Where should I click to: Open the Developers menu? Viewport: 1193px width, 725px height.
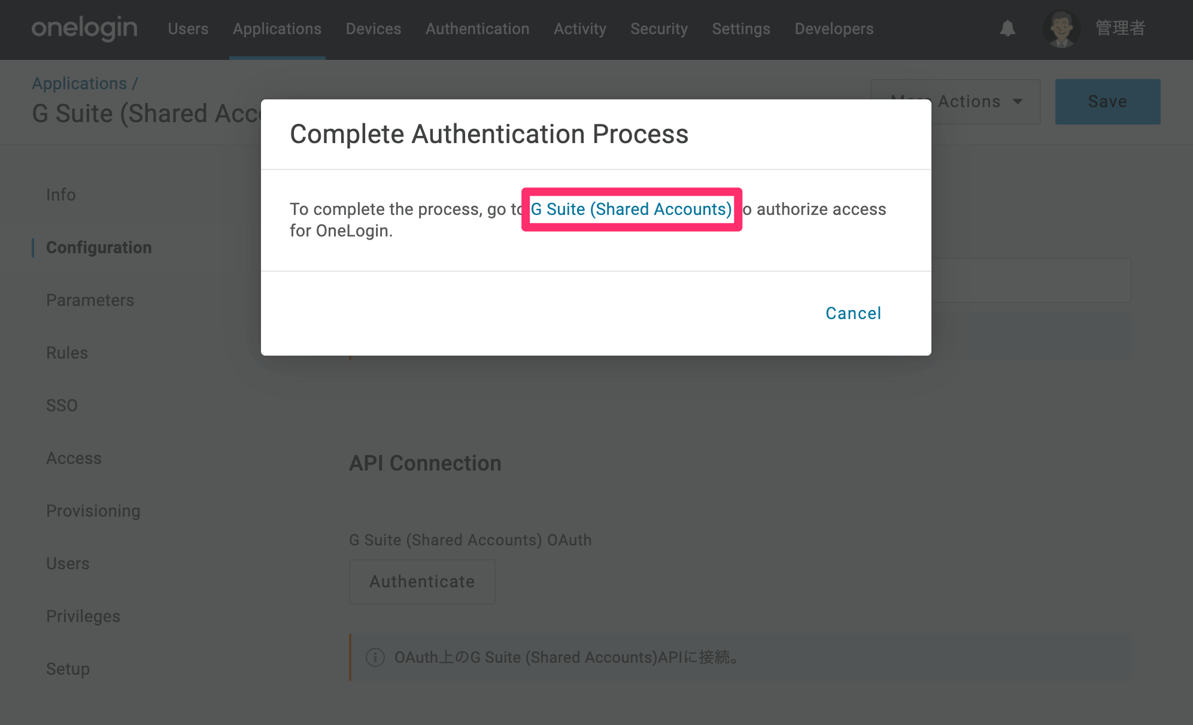tap(834, 29)
